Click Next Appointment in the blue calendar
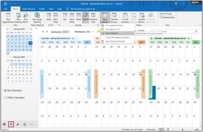Screen dimensions: 203x132 pyautogui.click(x=89, y=84)
